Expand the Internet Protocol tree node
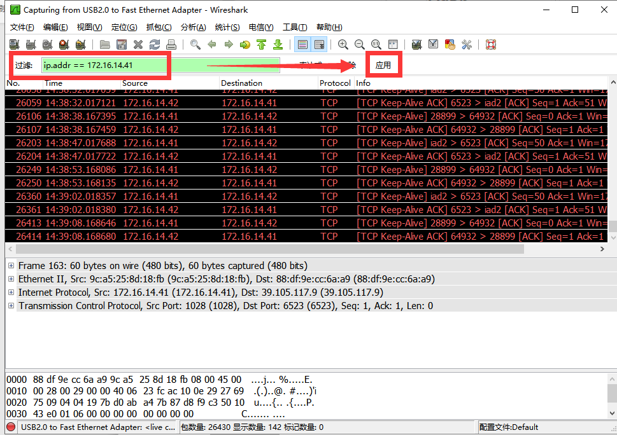The width and height of the screenshot is (617, 435). tap(11, 293)
